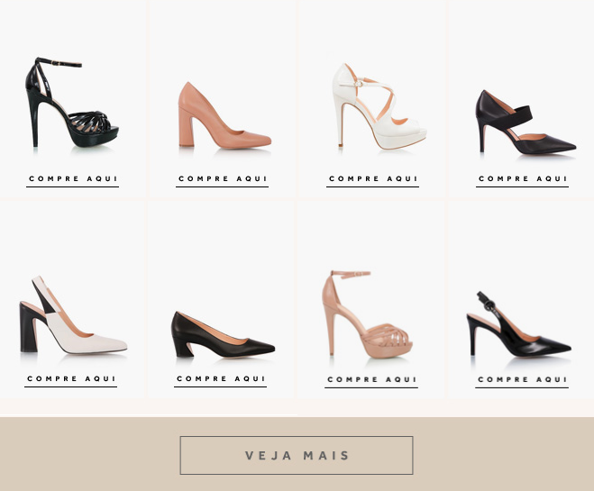Select the nude block-heel pump image
Viewport: 594px width, 491px height.
click(x=224, y=115)
